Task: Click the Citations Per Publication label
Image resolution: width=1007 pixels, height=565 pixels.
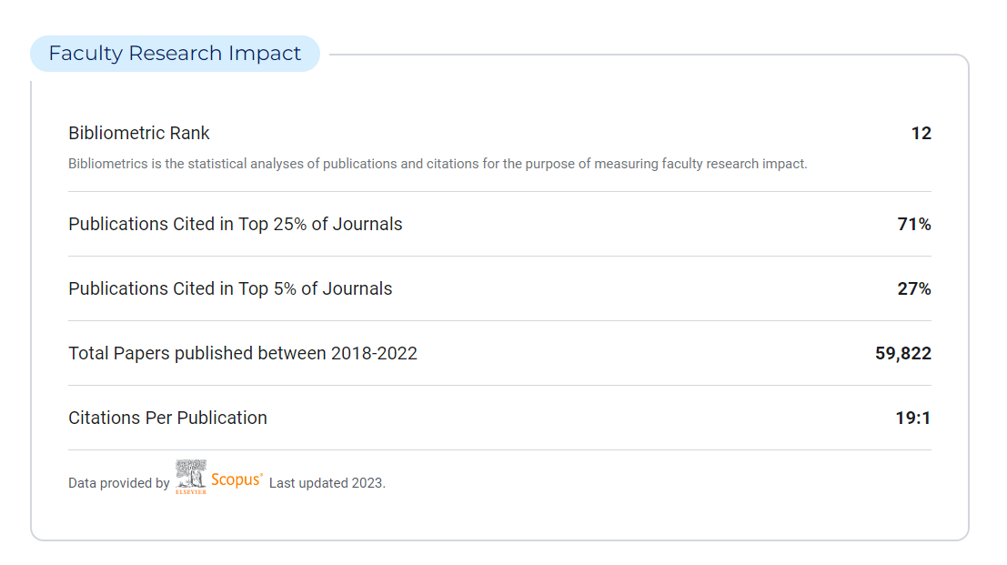Action: tap(167, 419)
